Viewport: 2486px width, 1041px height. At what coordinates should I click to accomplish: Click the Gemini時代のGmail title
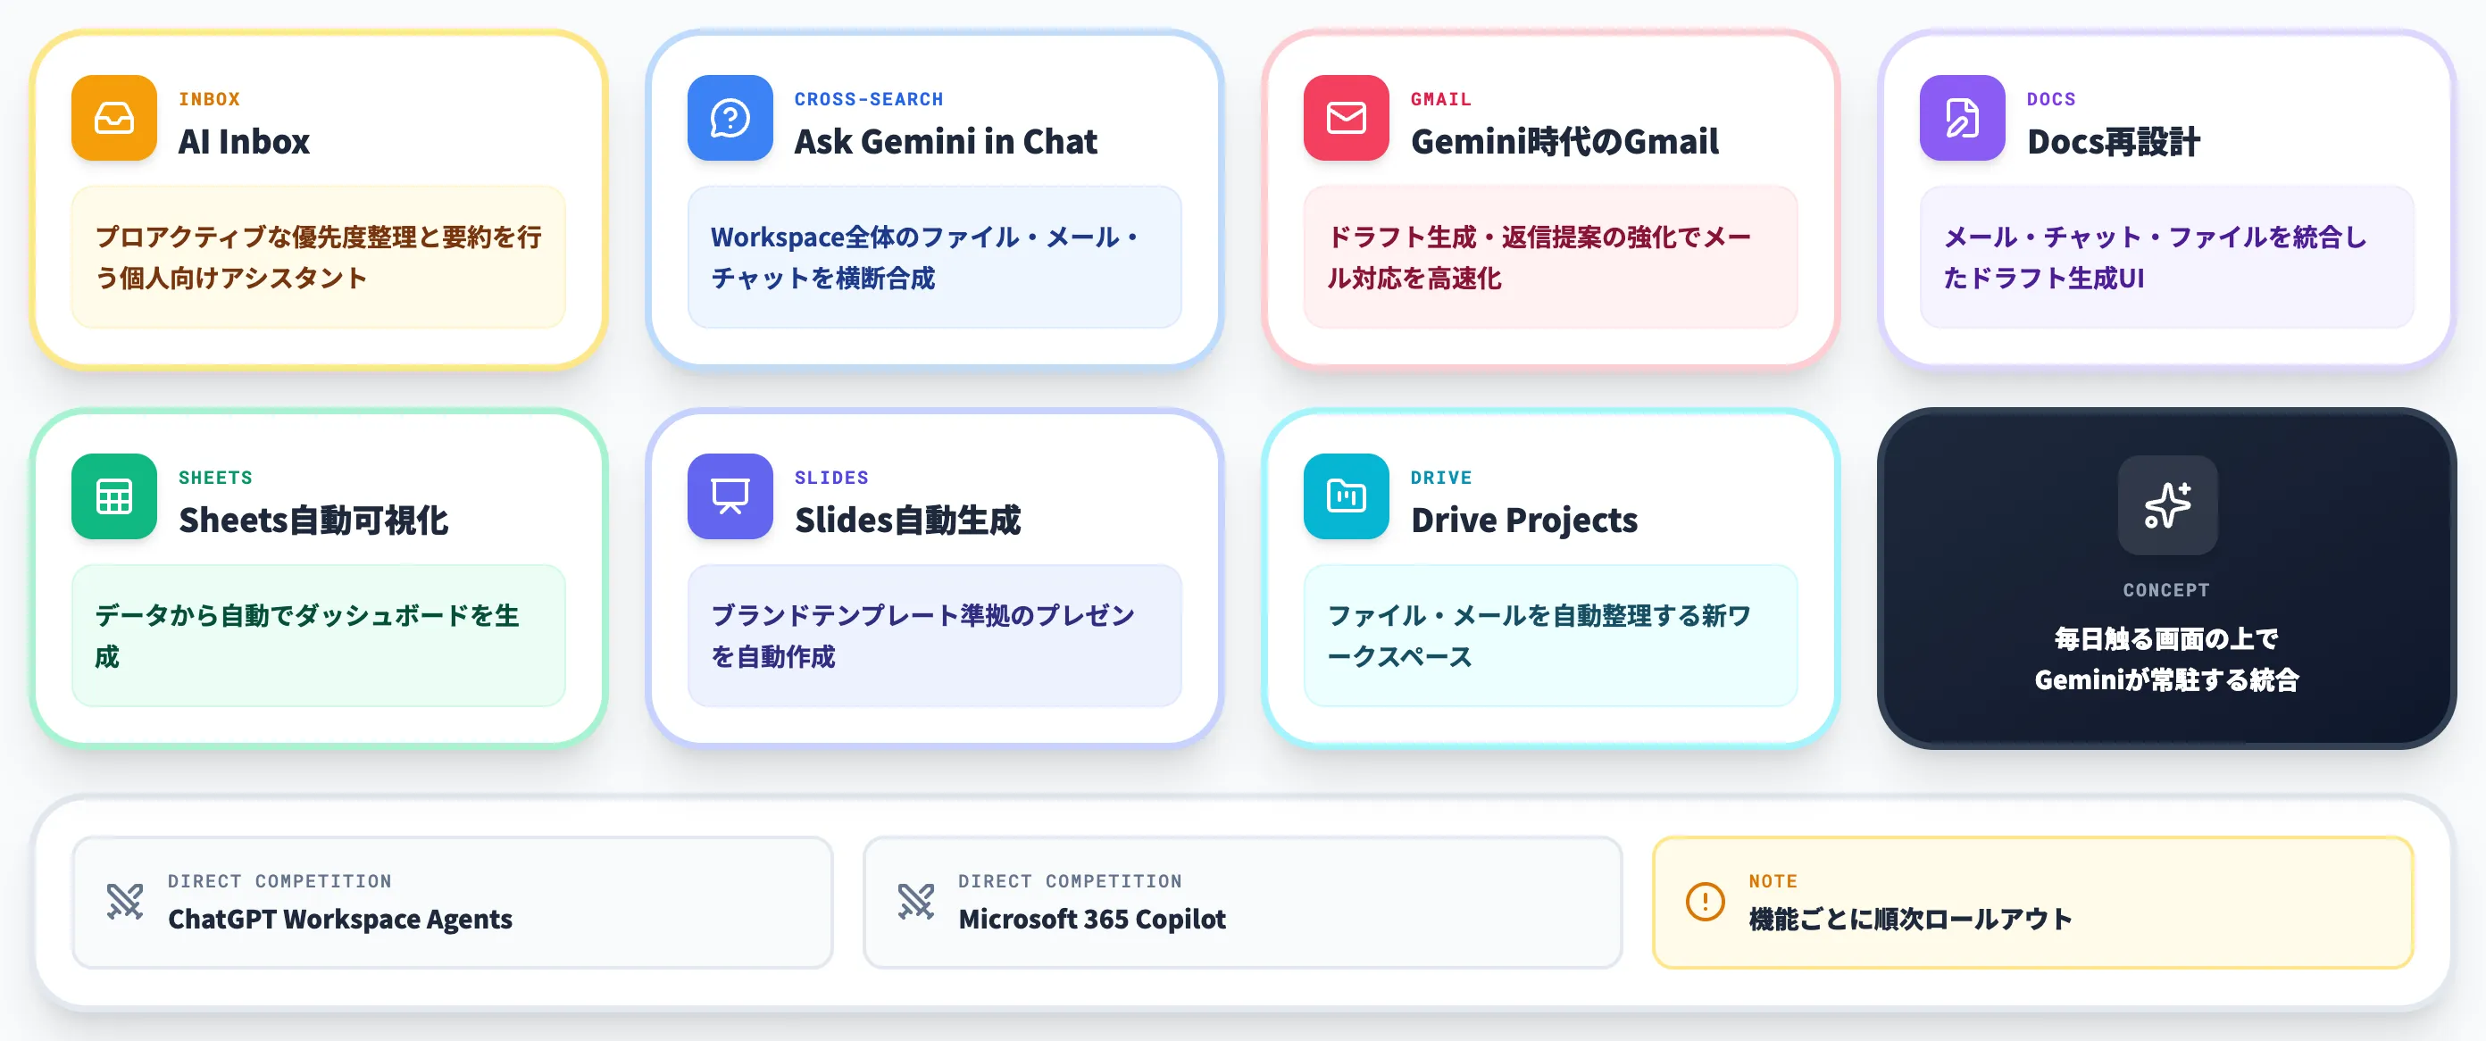tap(1564, 142)
